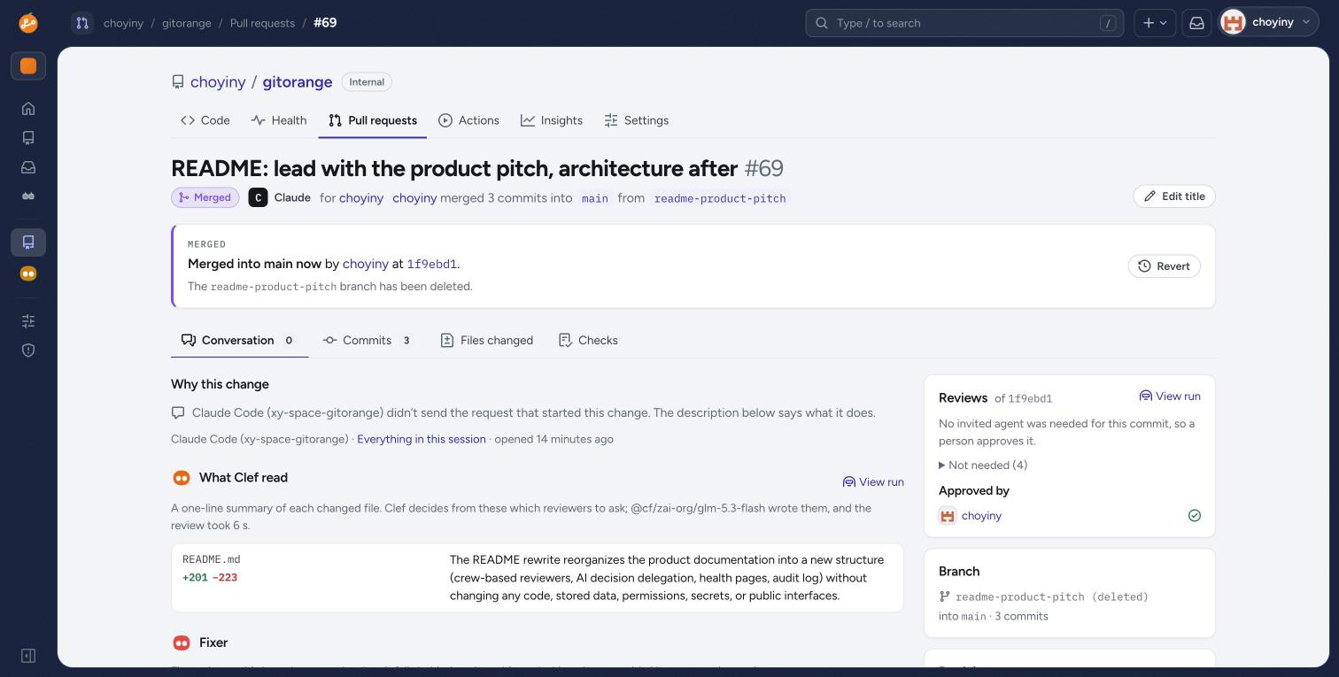Open View run beside What Clef read
1339x677 pixels.
[873, 482]
